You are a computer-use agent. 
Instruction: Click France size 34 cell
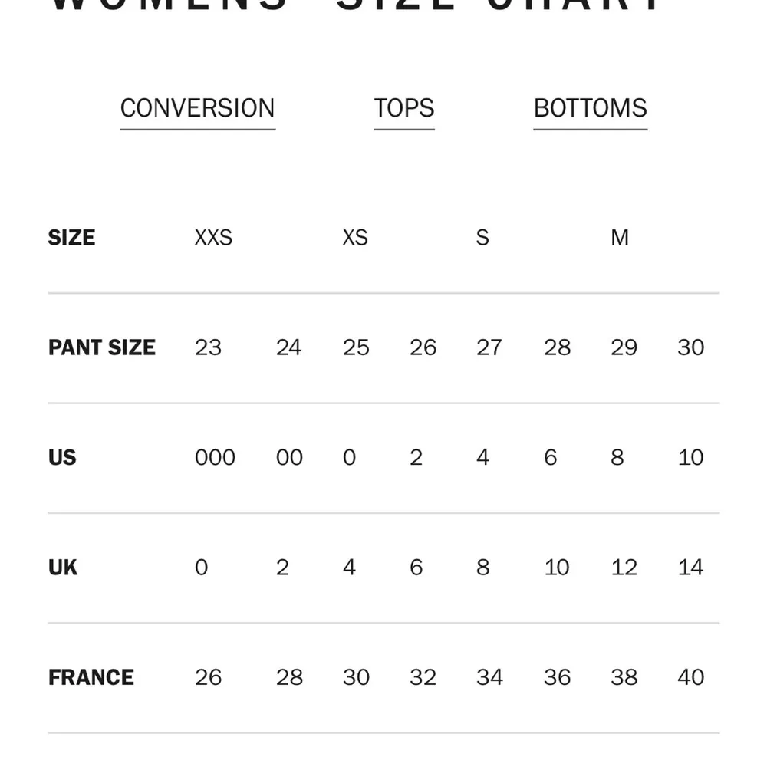click(x=489, y=677)
